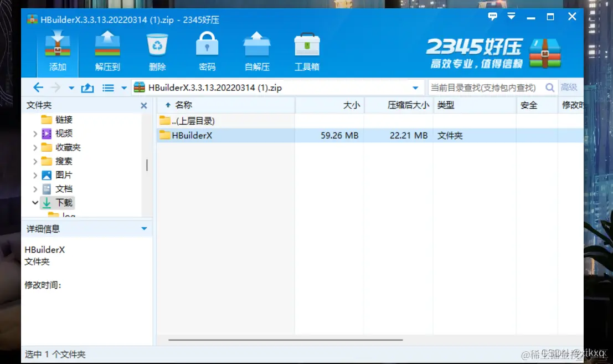Click the 高级 advanced search button

(569, 87)
